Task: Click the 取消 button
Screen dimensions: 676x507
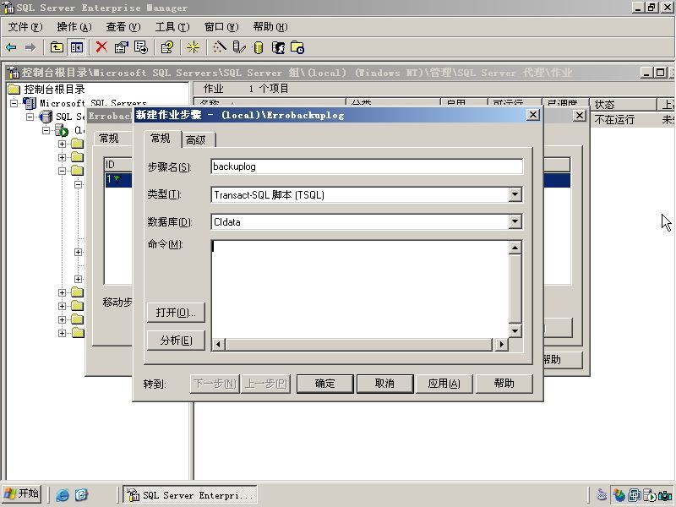Action: point(385,384)
